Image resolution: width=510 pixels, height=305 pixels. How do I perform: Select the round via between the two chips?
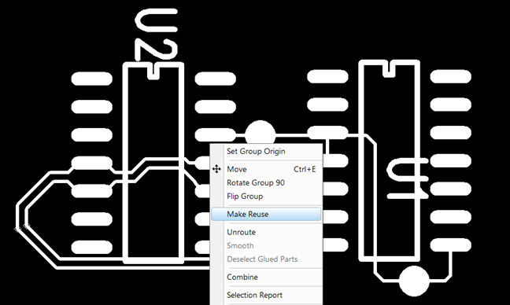tap(260, 133)
